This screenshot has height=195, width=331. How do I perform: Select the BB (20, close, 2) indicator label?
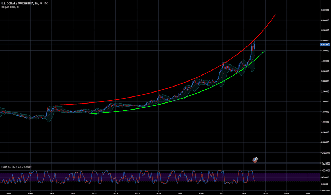[10, 7]
